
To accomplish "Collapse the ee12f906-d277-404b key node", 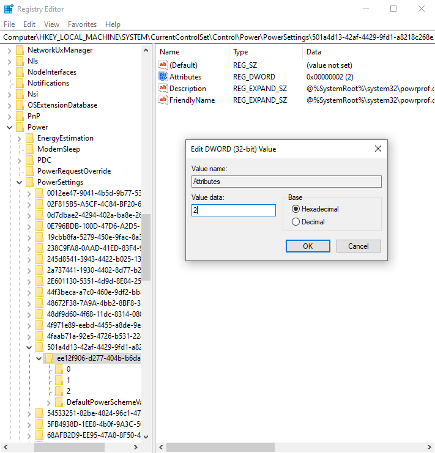I will [39, 358].
